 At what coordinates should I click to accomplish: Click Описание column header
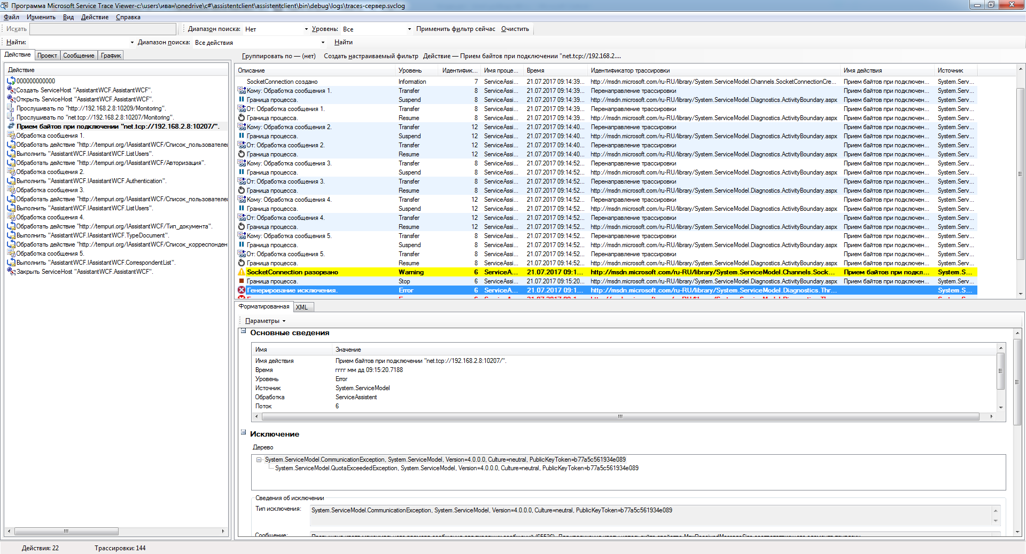click(315, 70)
